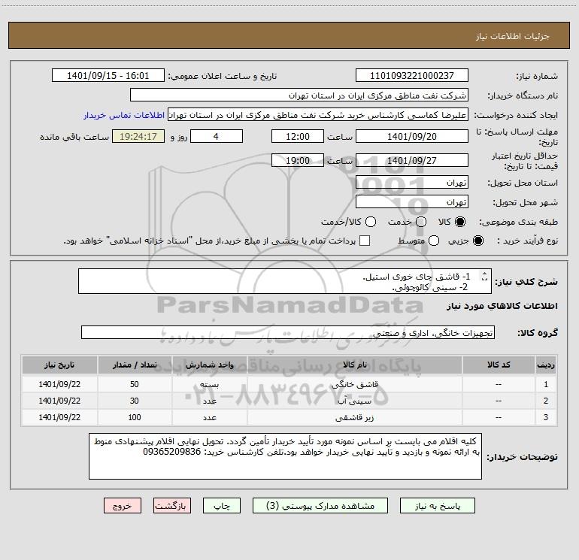Click the 'قاشق خانگی' item name cell

[354, 384]
